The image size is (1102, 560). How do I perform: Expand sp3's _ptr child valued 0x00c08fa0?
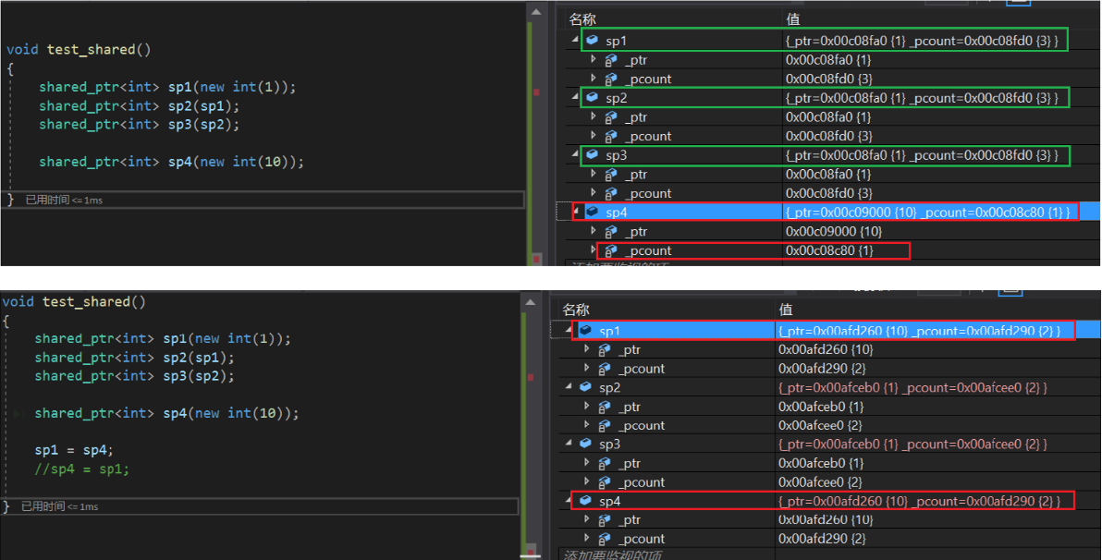(594, 174)
